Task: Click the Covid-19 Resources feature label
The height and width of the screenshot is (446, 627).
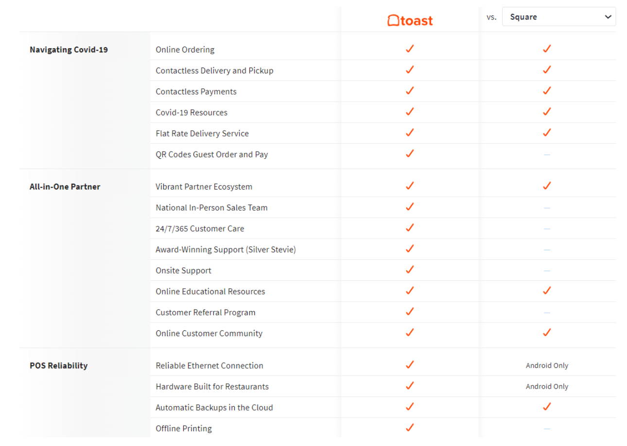Action: point(192,112)
